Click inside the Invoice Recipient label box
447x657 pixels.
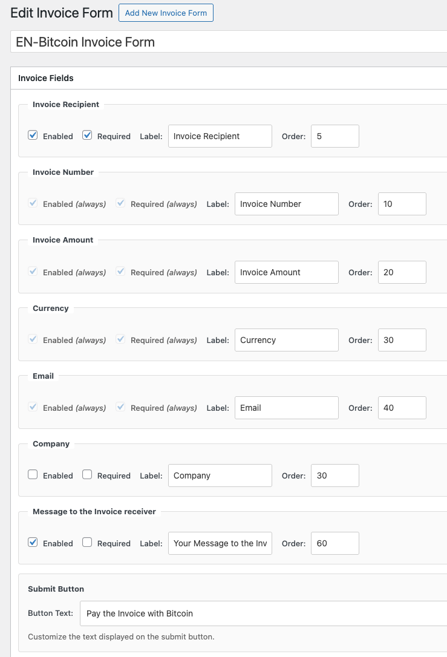click(x=220, y=136)
